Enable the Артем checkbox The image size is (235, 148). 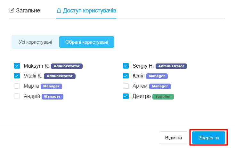[126, 86]
